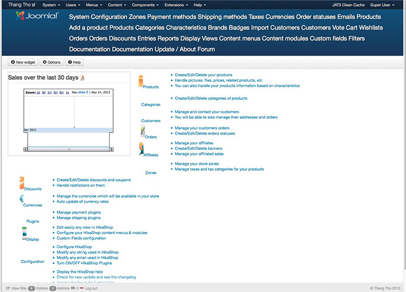Click the Options toolbar button
The width and height of the screenshot is (406, 292).
(51, 62)
